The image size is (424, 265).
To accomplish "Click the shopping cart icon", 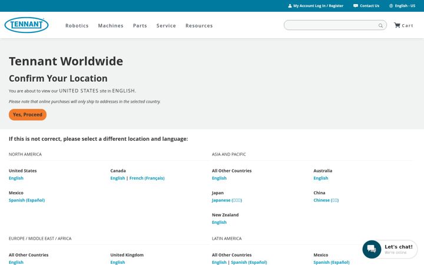I will pos(397,25).
